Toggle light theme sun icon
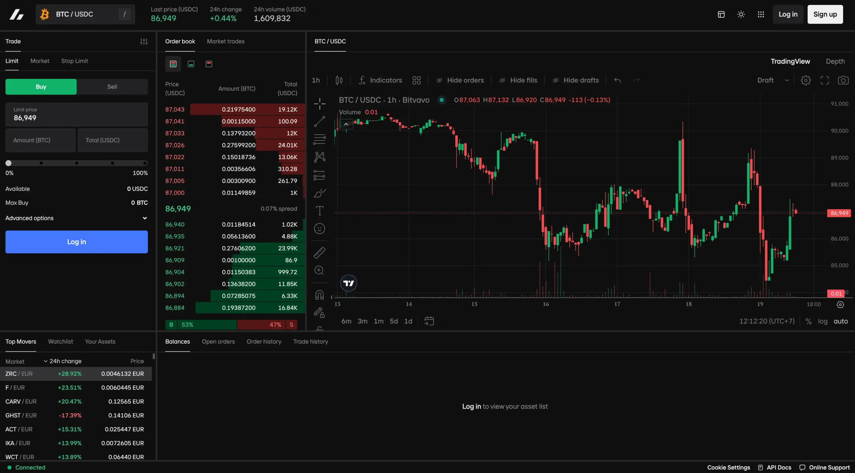The image size is (855, 473). pos(741,14)
